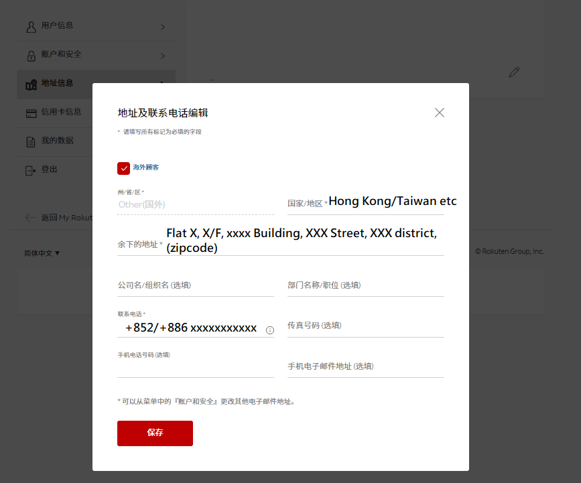
Task: Focus the 传真号码 fax number field
Action: point(365,326)
